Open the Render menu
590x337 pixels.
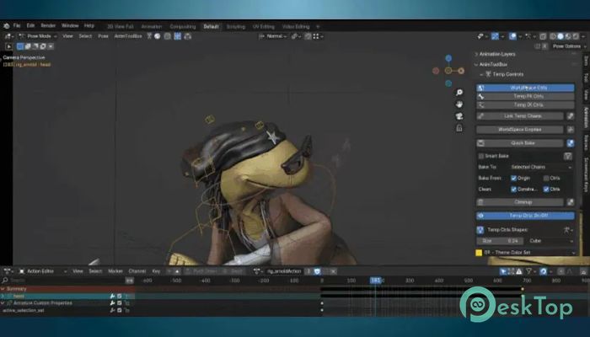48,25
